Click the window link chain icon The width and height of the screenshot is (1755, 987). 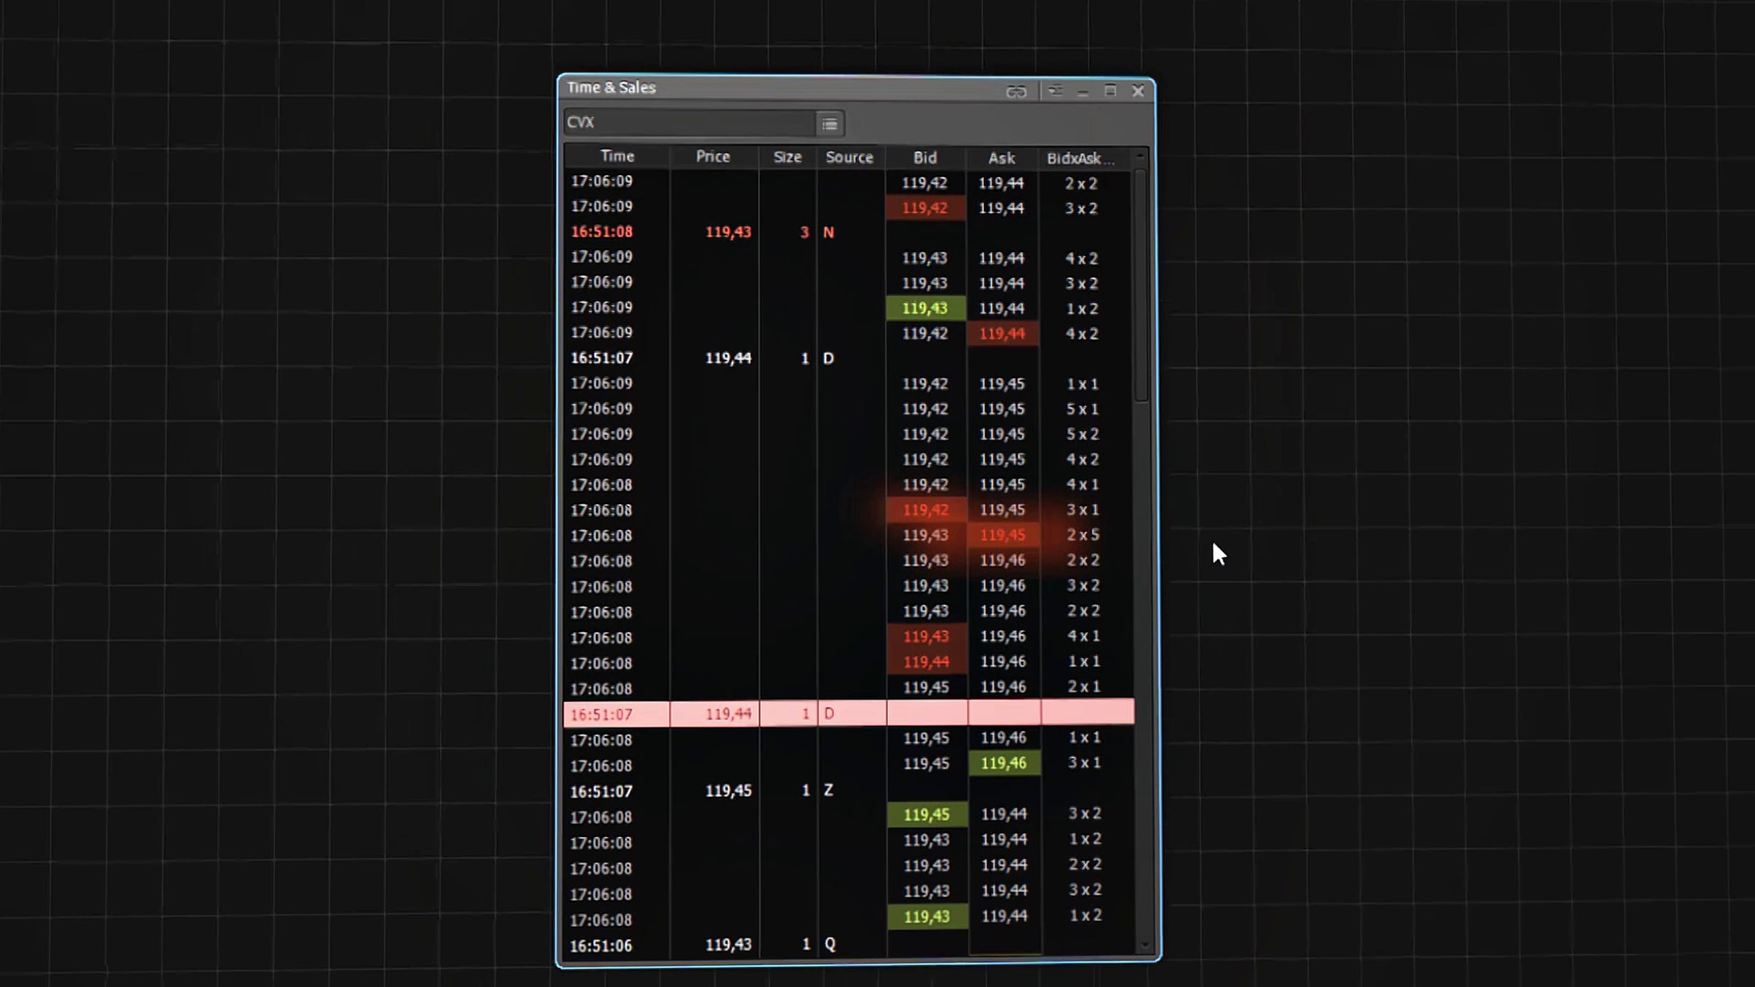pyautogui.click(x=1016, y=91)
